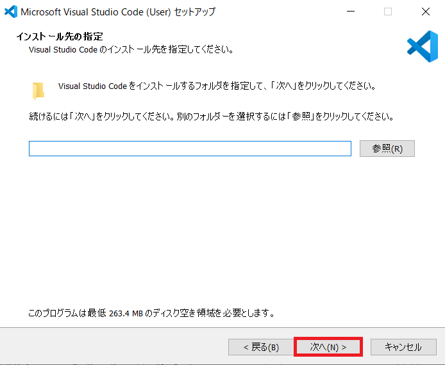
Task: Open folder browser with 参照(R) button
Action: coord(387,149)
